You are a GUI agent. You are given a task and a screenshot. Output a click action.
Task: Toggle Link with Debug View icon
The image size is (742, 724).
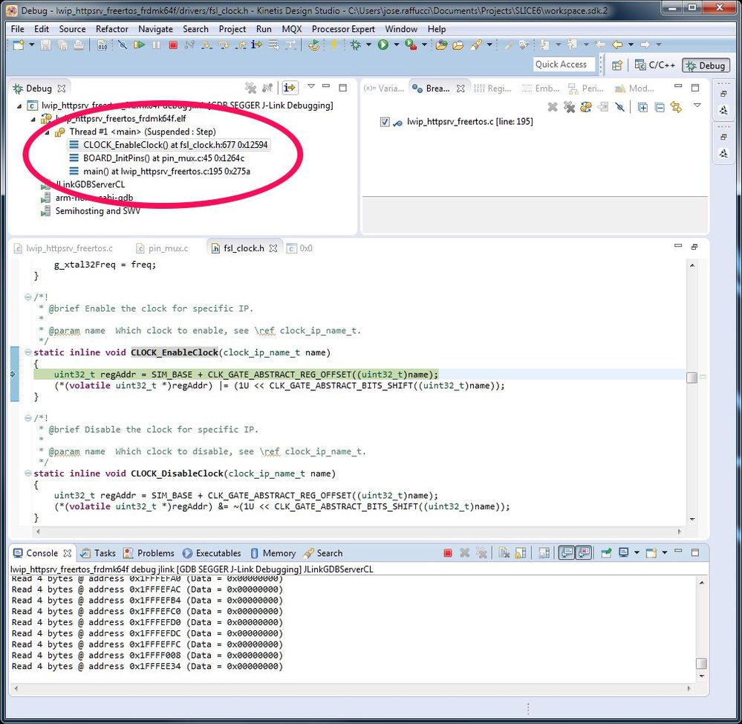click(x=676, y=108)
